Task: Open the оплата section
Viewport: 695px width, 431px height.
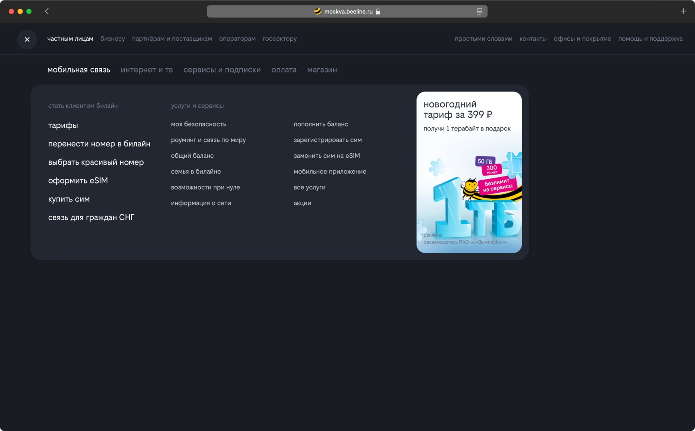Action: [284, 70]
